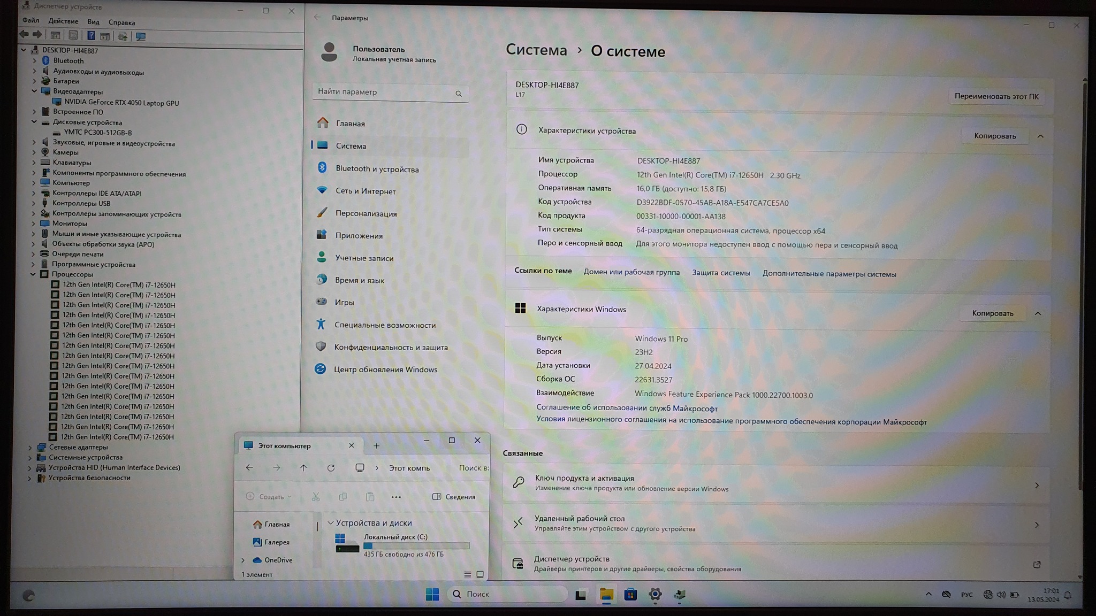Click the search magnifier in settings search box
This screenshot has width=1096, height=616.
coord(459,94)
